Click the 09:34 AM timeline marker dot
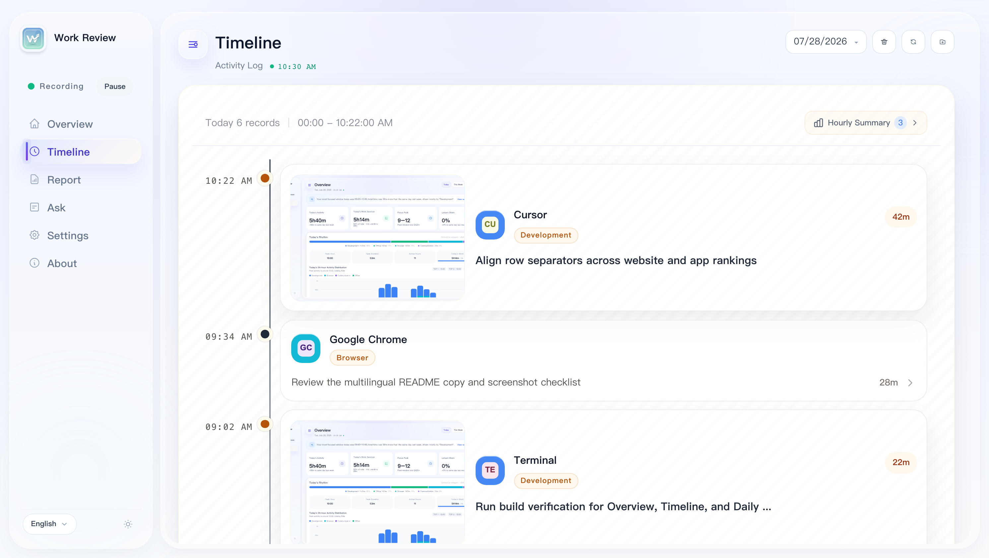Image resolution: width=989 pixels, height=558 pixels. pos(265,334)
